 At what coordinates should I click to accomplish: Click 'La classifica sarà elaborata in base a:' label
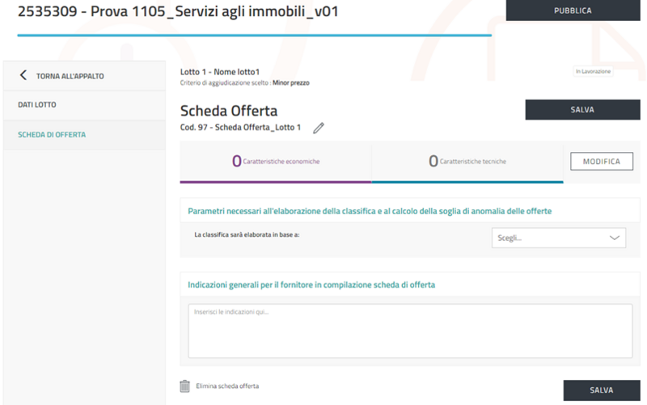coord(247,234)
